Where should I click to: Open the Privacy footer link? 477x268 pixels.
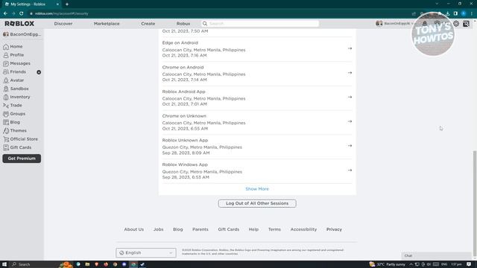pos(334,229)
